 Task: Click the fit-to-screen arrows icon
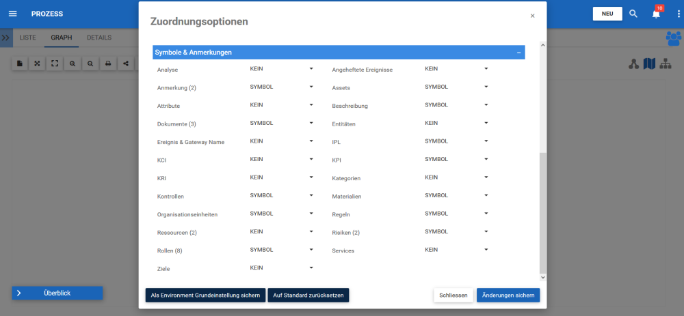[x=37, y=63]
